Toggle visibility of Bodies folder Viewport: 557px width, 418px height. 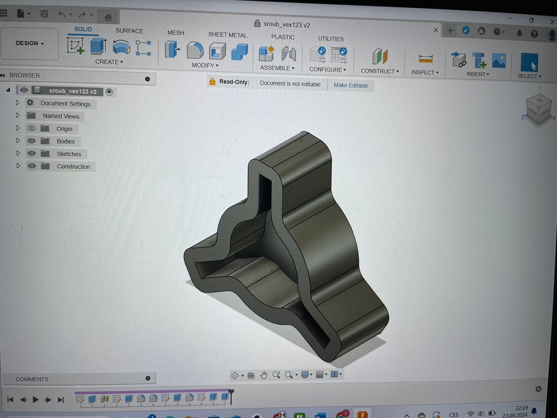click(x=32, y=141)
